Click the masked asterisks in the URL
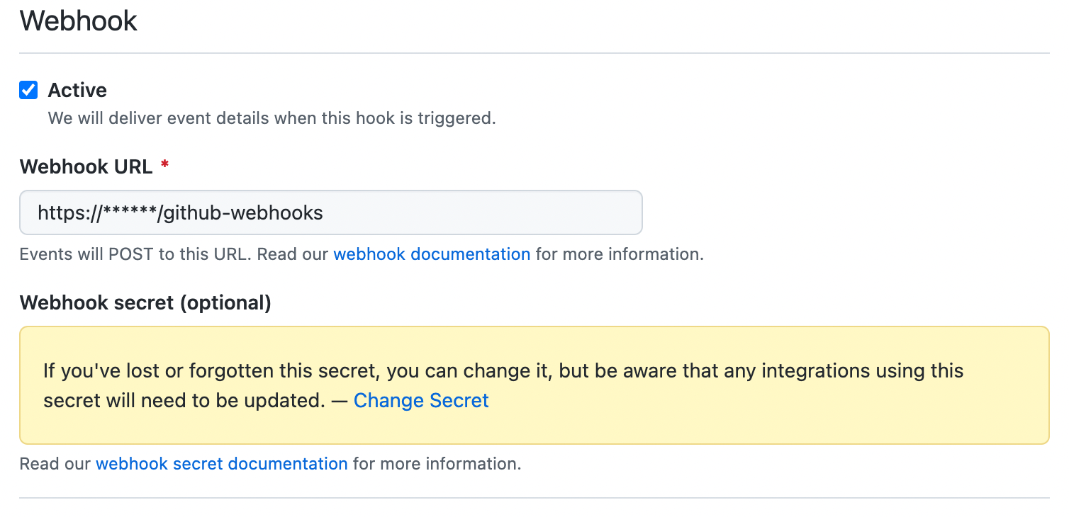1069x517 pixels. point(130,211)
